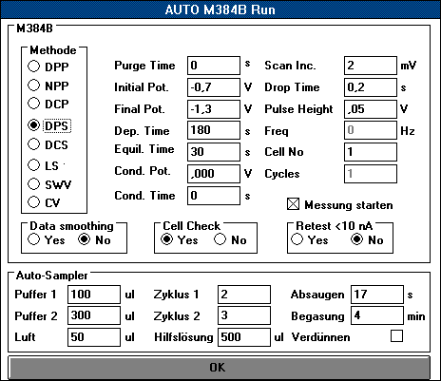Image resolution: width=441 pixels, height=381 pixels.
Task: Focus the Dep. Time field showing 180
Action: [214, 130]
